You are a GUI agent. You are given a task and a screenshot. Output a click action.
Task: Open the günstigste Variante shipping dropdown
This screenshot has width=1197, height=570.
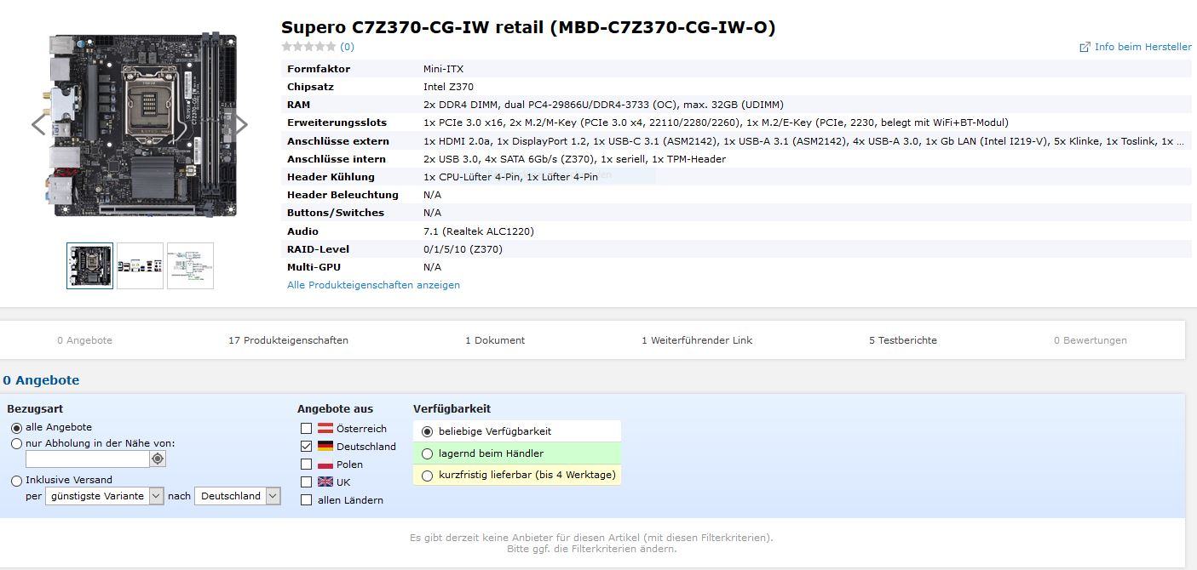click(x=105, y=496)
